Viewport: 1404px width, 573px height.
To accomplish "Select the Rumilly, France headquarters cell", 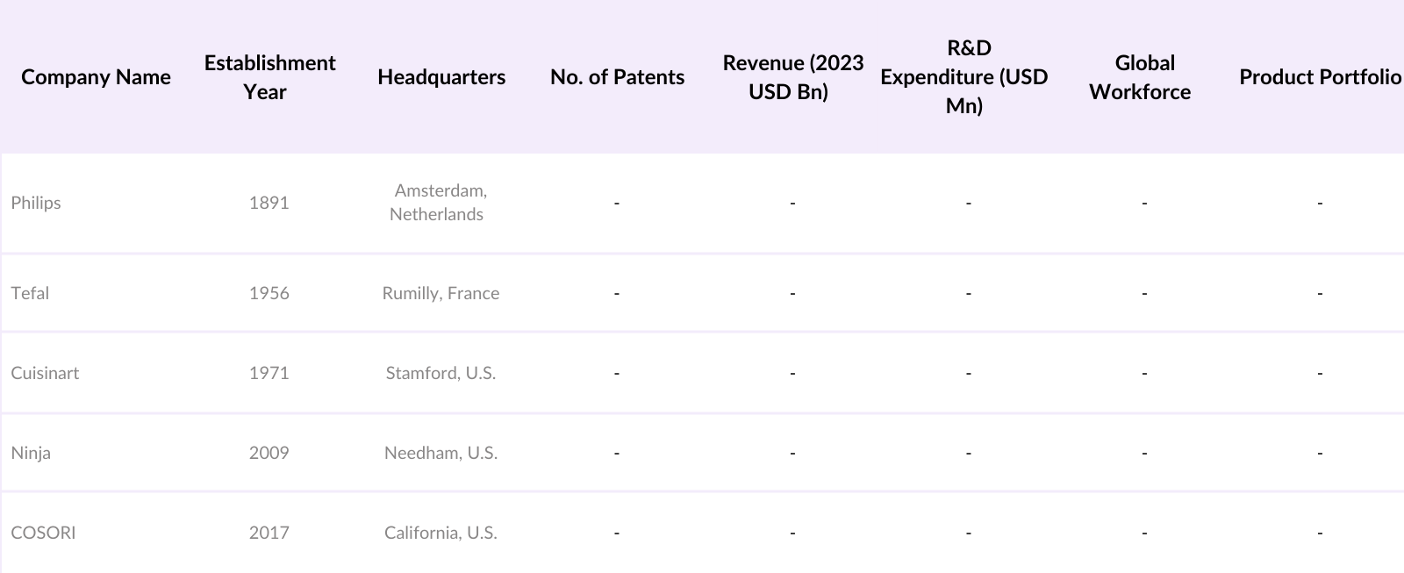I will (x=441, y=293).
